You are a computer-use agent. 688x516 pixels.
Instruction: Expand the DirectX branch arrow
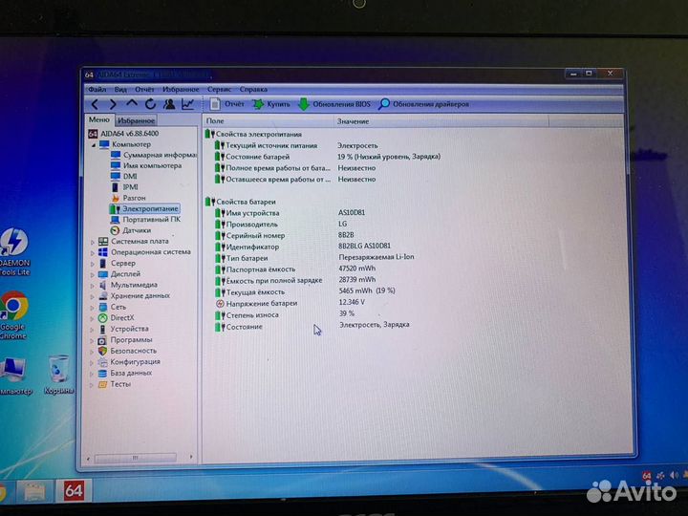pyautogui.click(x=93, y=319)
